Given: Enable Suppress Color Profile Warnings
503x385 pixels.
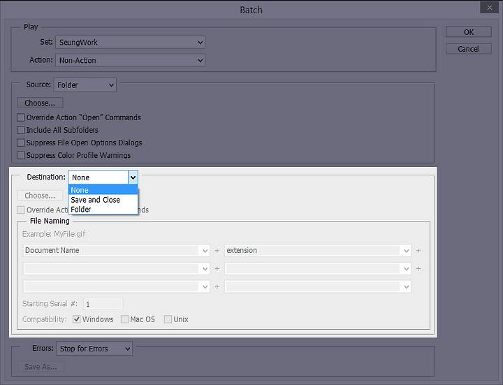Looking at the screenshot, I should click(20, 155).
